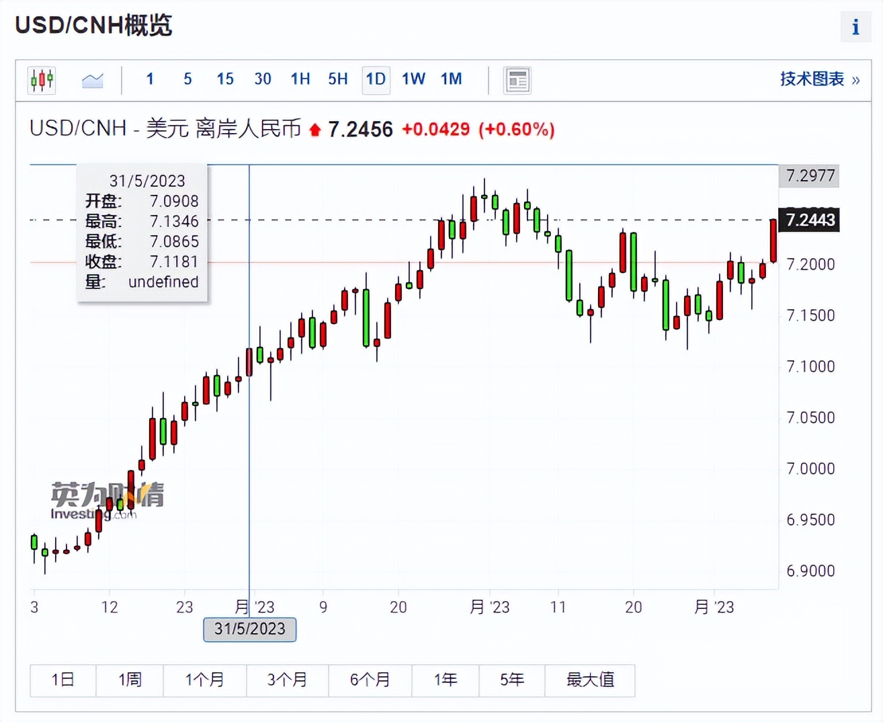Click the last red candlestick on chart
This screenshot has width=883, height=722.
coord(773,240)
